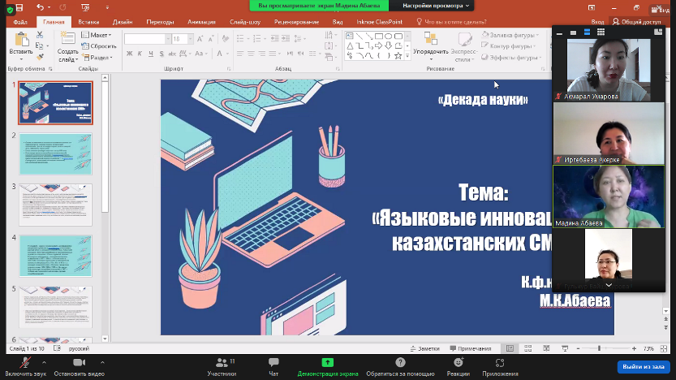676x380 pixels.
Task: Open Упорядочить arrange dropdown
Action: pos(430,51)
